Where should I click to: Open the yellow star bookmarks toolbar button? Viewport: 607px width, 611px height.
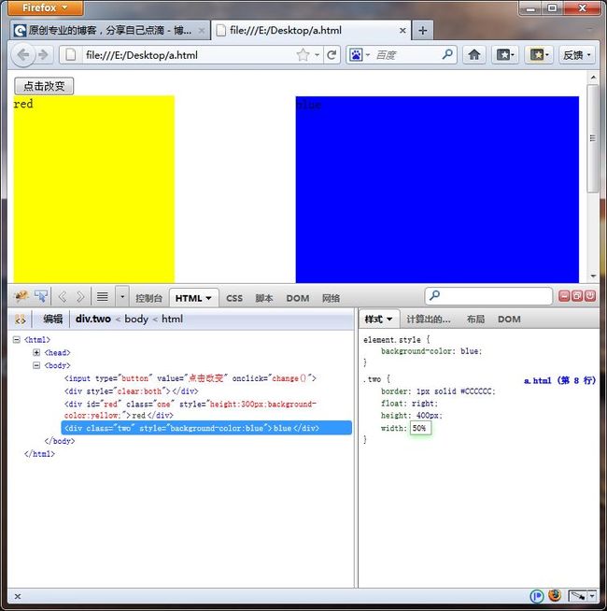(x=539, y=55)
